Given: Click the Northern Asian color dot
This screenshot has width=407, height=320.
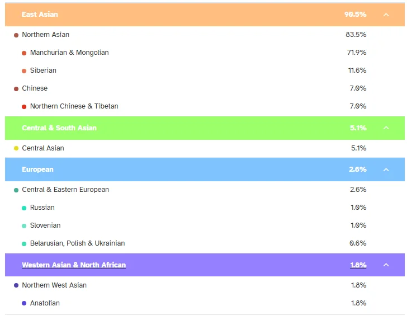Looking at the screenshot, I should click(x=16, y=35).
